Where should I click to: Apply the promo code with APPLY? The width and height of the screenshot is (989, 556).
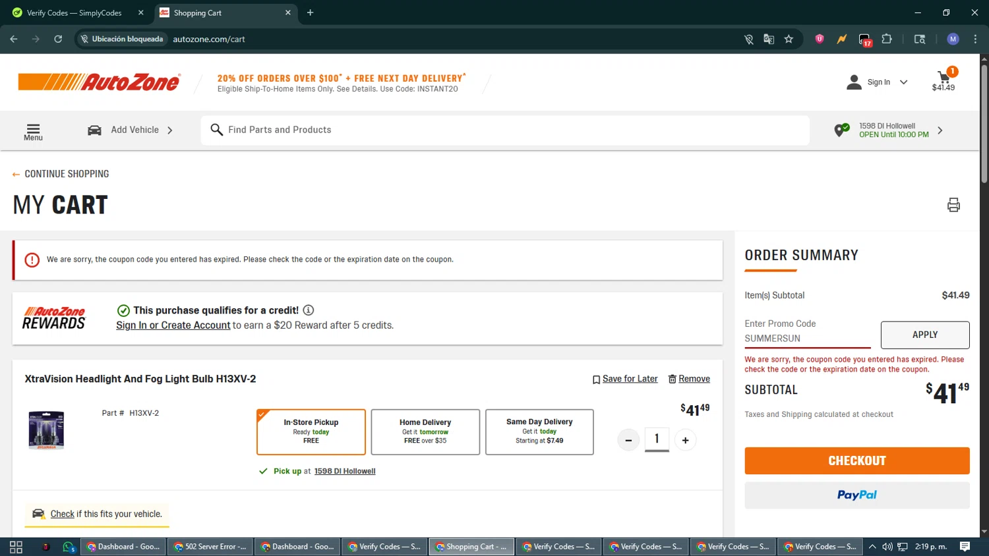(925, 335)
